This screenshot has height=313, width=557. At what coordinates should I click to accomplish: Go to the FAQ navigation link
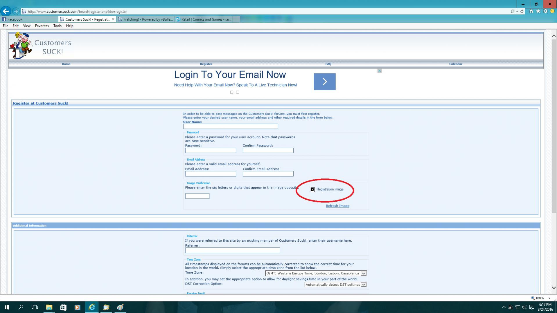328,64
